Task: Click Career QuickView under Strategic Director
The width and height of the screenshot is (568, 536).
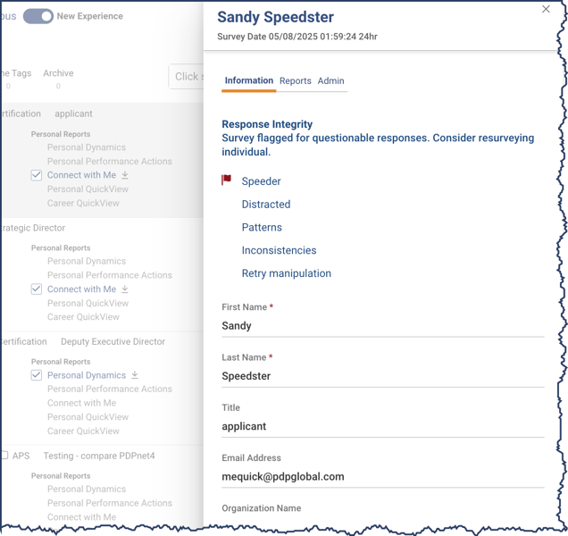Action: coord(83,317)
